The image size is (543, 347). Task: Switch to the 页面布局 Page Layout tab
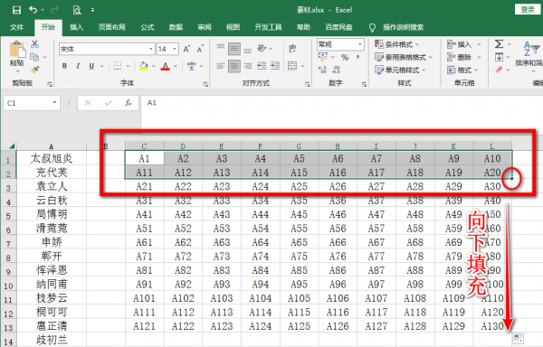point(112,27)
